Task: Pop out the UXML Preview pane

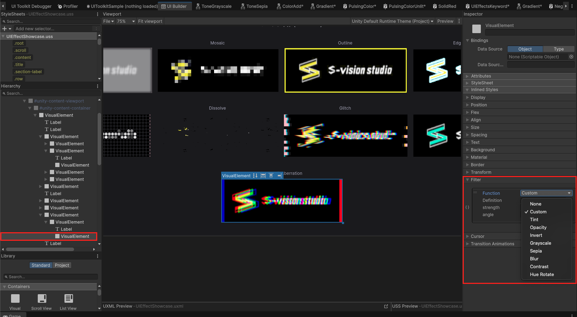Action: [x=386, y=306]
